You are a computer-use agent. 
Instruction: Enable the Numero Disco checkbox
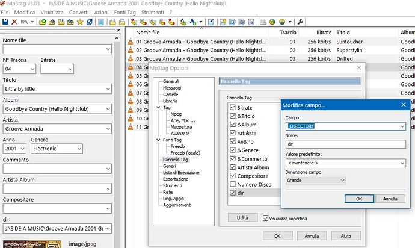click(233, 184)
